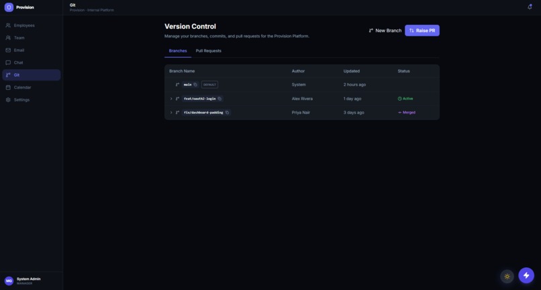Screen dimensions: 541x290
Task: Click the Provision brand name
Action: (x=25, y=7)
